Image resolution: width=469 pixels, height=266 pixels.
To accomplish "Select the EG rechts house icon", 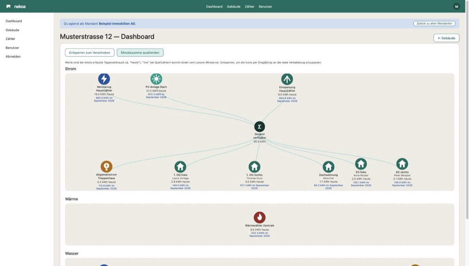I will pos(402,164).
